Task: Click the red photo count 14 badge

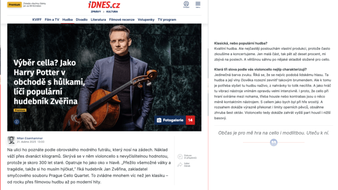Action: [x=190, y=120]
